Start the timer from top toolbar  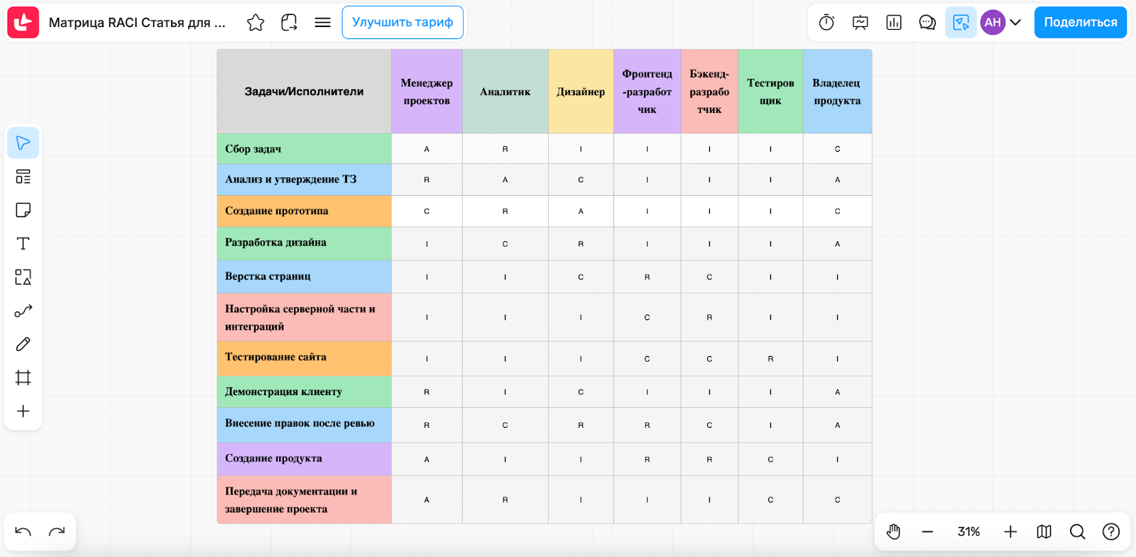pos(826,23)
